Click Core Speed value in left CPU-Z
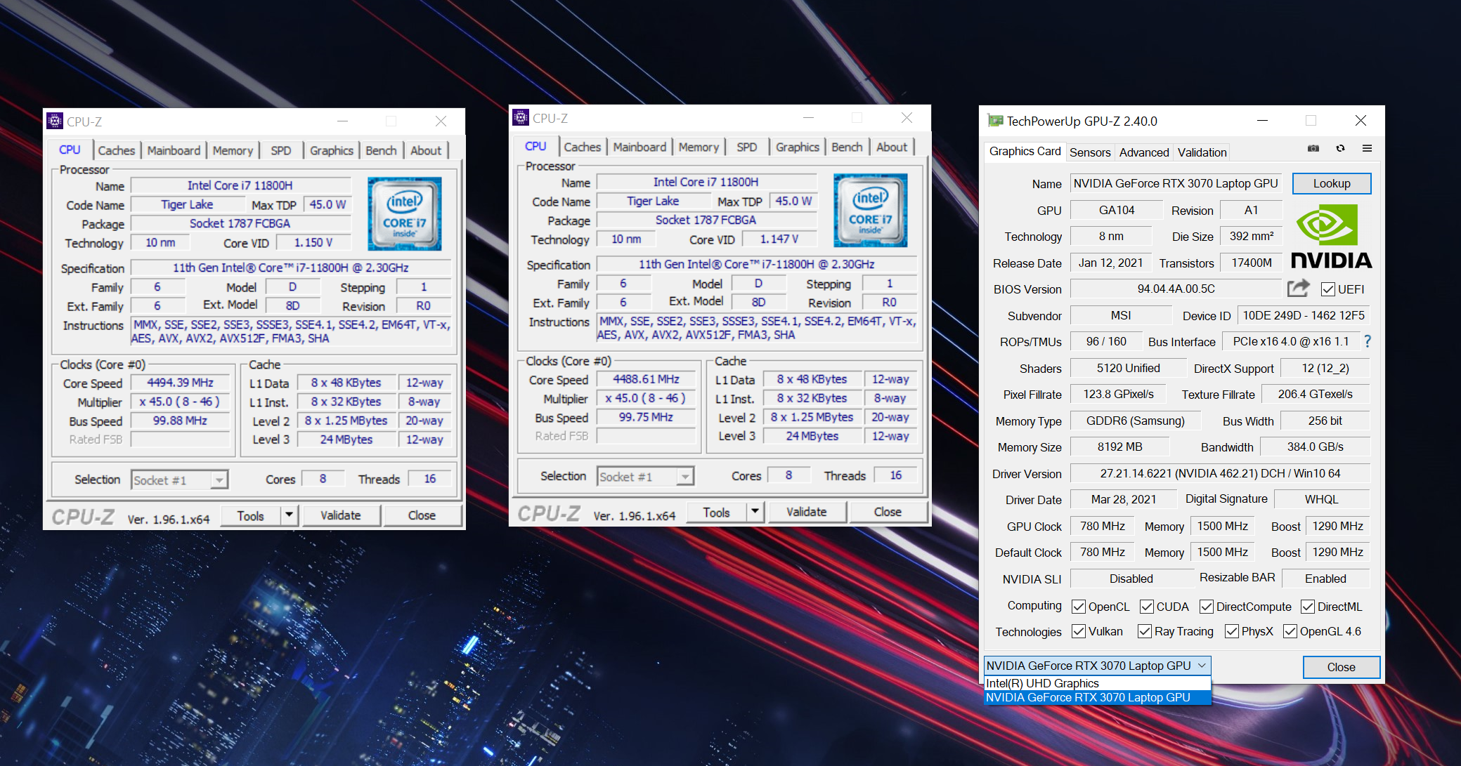Image resolution: width=1461 pixels, height=766 pixels. [180, 383]
